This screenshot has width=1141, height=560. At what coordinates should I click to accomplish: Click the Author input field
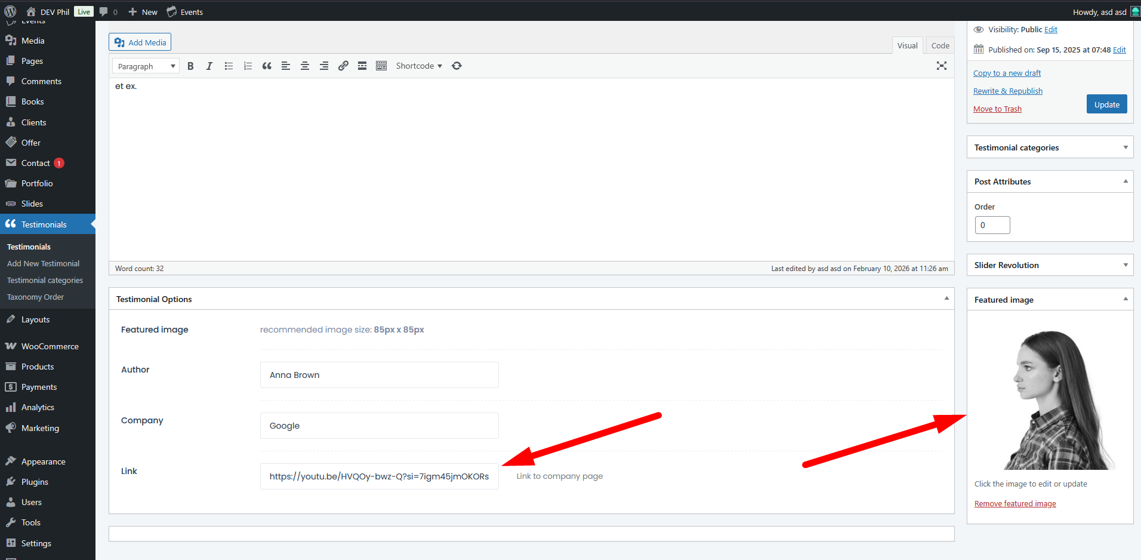click(x=379, y=375)
